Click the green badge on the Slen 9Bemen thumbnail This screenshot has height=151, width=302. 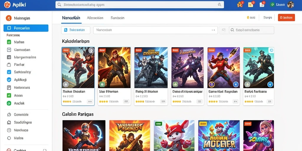102,84
